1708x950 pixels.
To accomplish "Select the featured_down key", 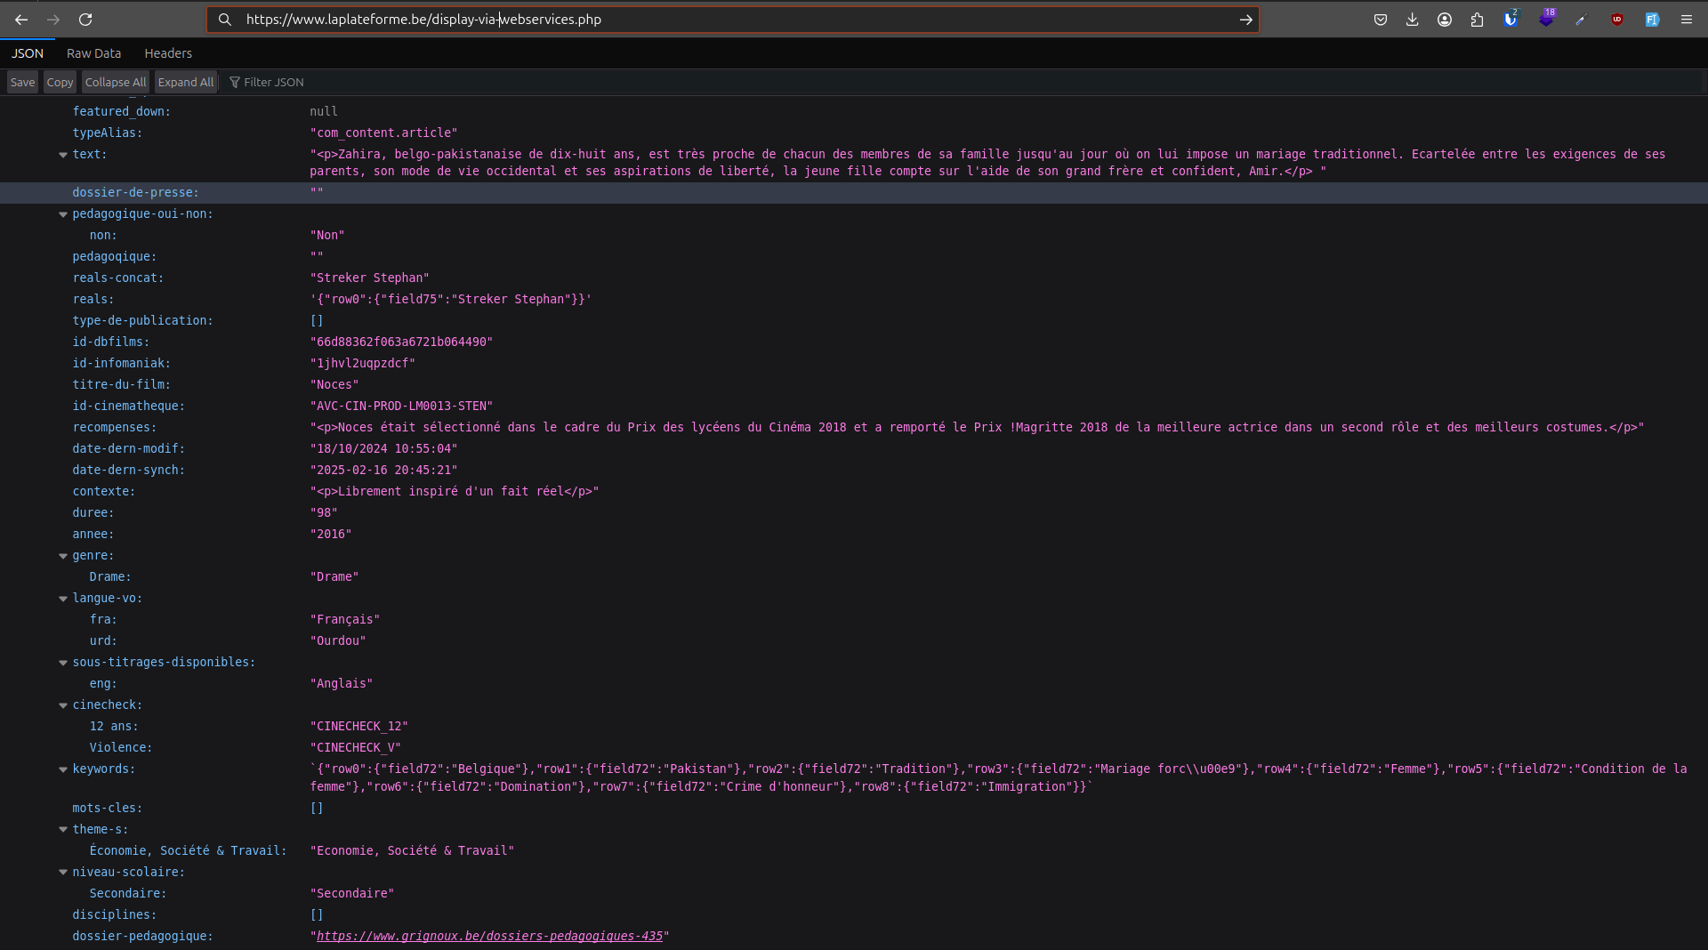I will 121,111.
